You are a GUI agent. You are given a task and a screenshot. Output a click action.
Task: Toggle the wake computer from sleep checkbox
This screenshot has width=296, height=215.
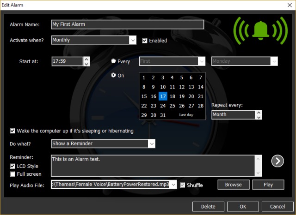(12, 131)
